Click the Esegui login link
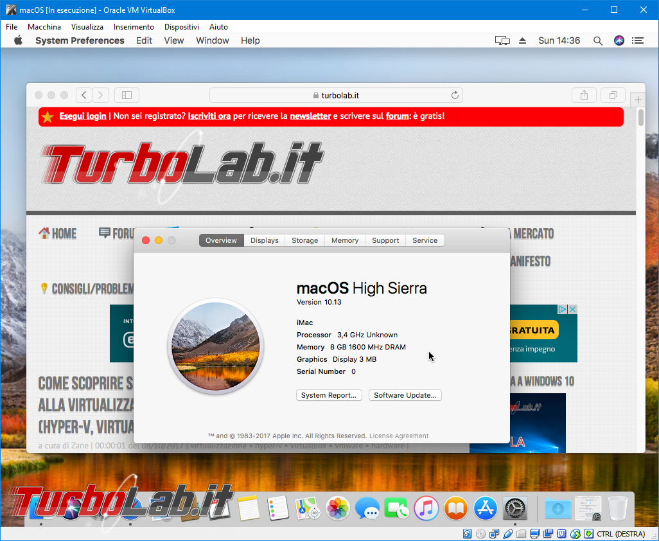Viewport: 659px width, 541px height. [83, 116]
